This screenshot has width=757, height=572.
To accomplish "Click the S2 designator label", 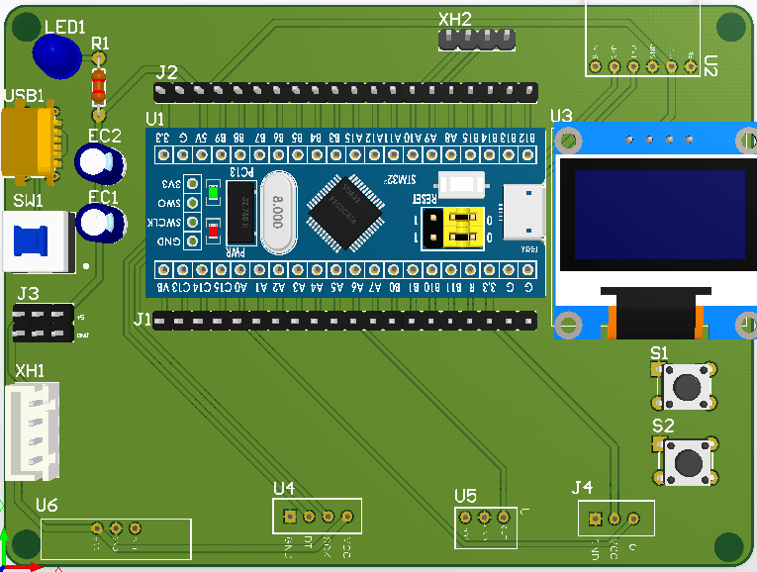I will pyautogui.click(x=663, y=427).
